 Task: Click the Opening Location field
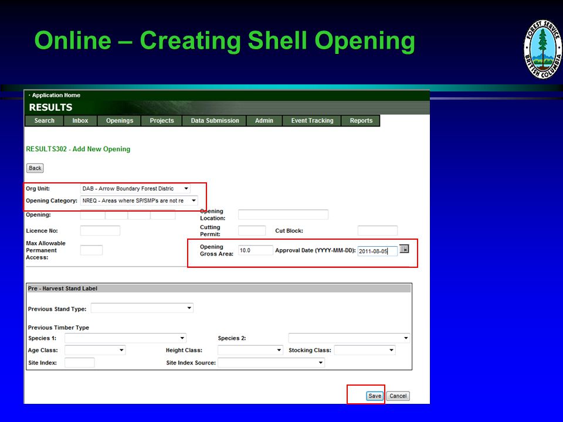[x=283, y=215]
